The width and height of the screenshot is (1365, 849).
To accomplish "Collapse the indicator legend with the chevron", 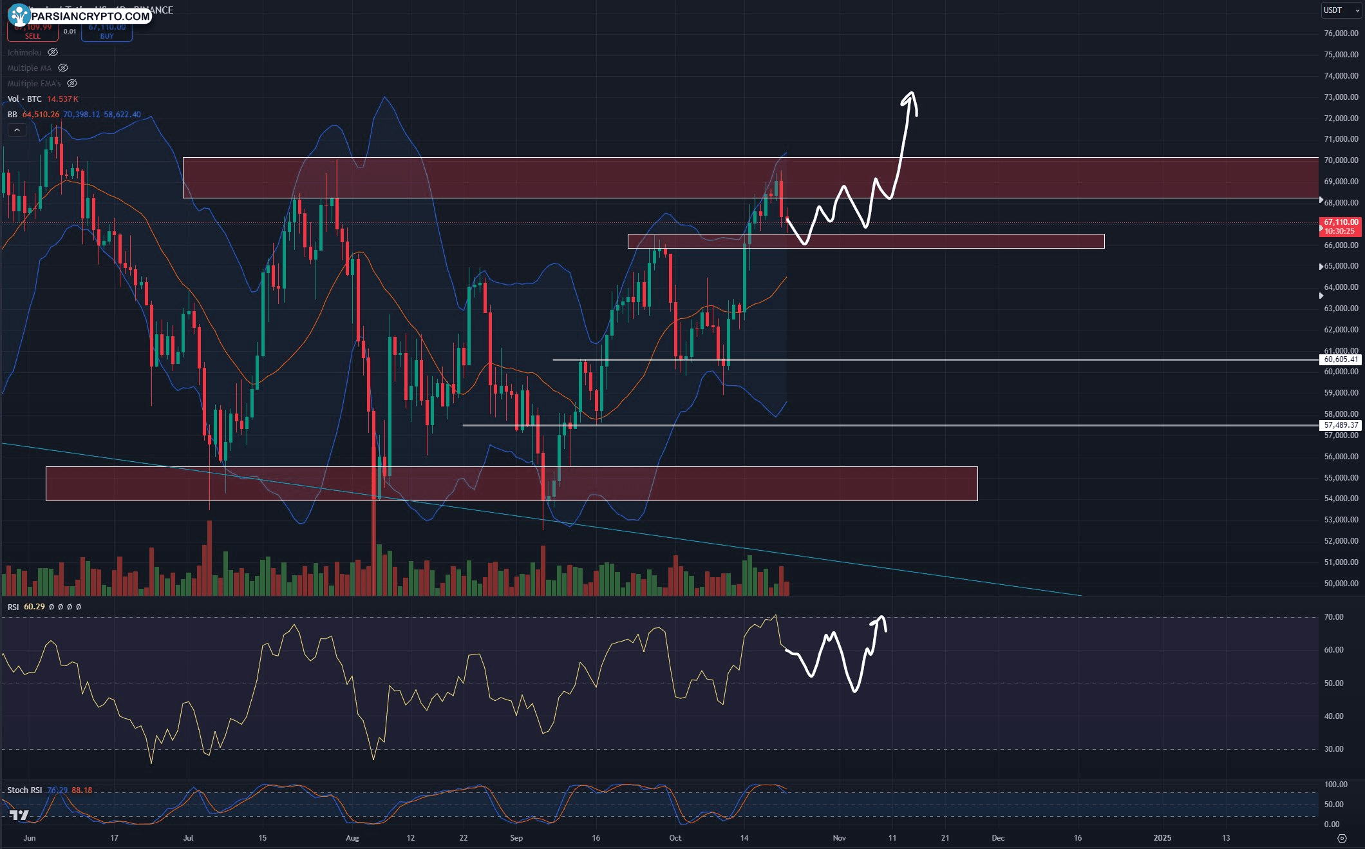I will tap(17, 130).
